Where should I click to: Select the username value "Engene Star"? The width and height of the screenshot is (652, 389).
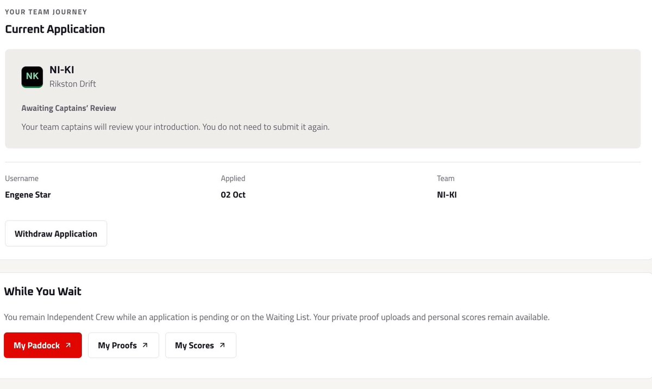pos(28,195)
